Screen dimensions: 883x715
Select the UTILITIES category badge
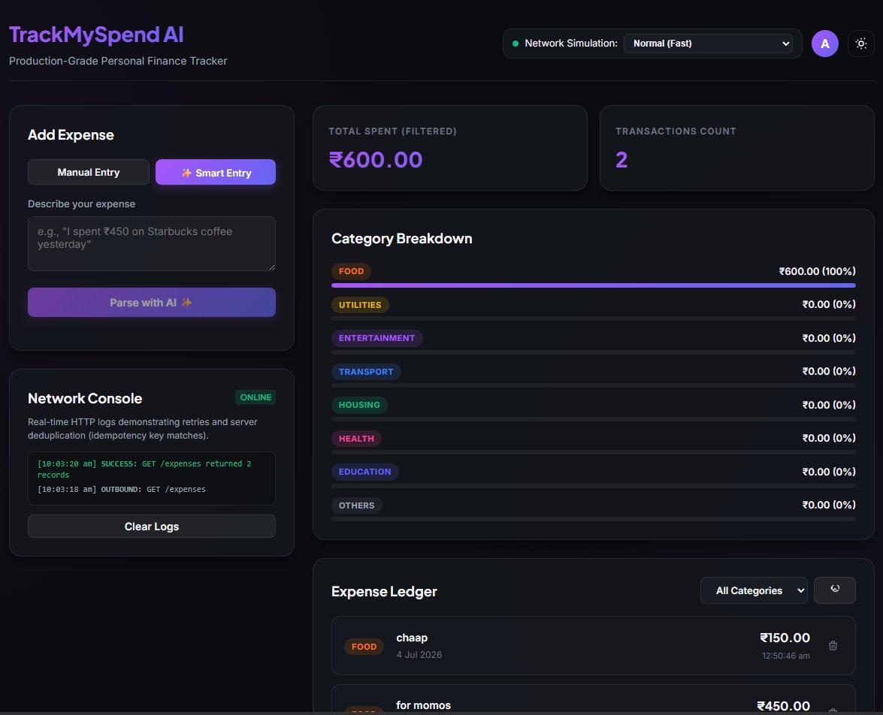pos(360,305)
